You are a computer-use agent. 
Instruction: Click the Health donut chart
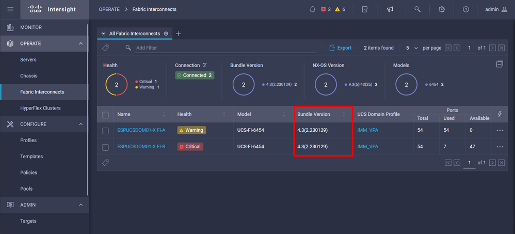click(x=116, y=85)
